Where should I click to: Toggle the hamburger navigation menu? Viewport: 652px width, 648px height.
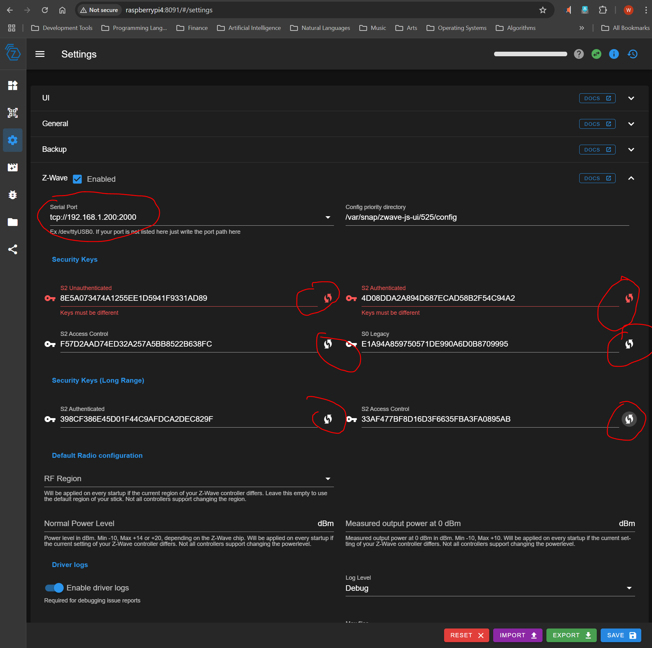click(x=40, y=54)
